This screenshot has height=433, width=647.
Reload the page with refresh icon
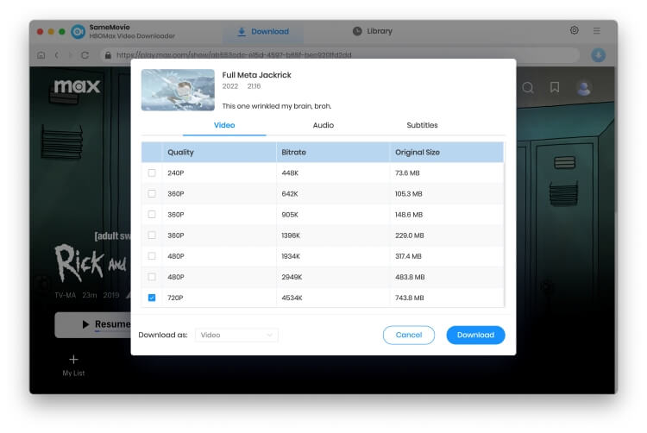click(85, 55)
